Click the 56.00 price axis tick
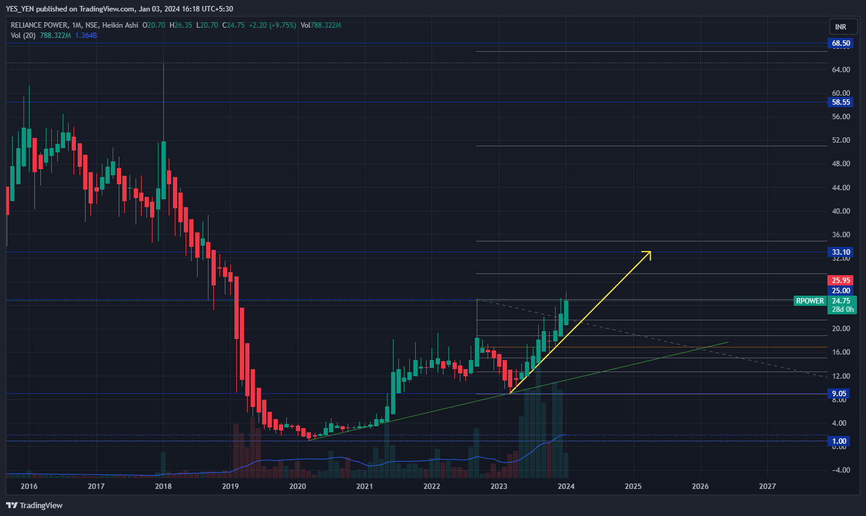866x516 pixels. pos(841,117)
